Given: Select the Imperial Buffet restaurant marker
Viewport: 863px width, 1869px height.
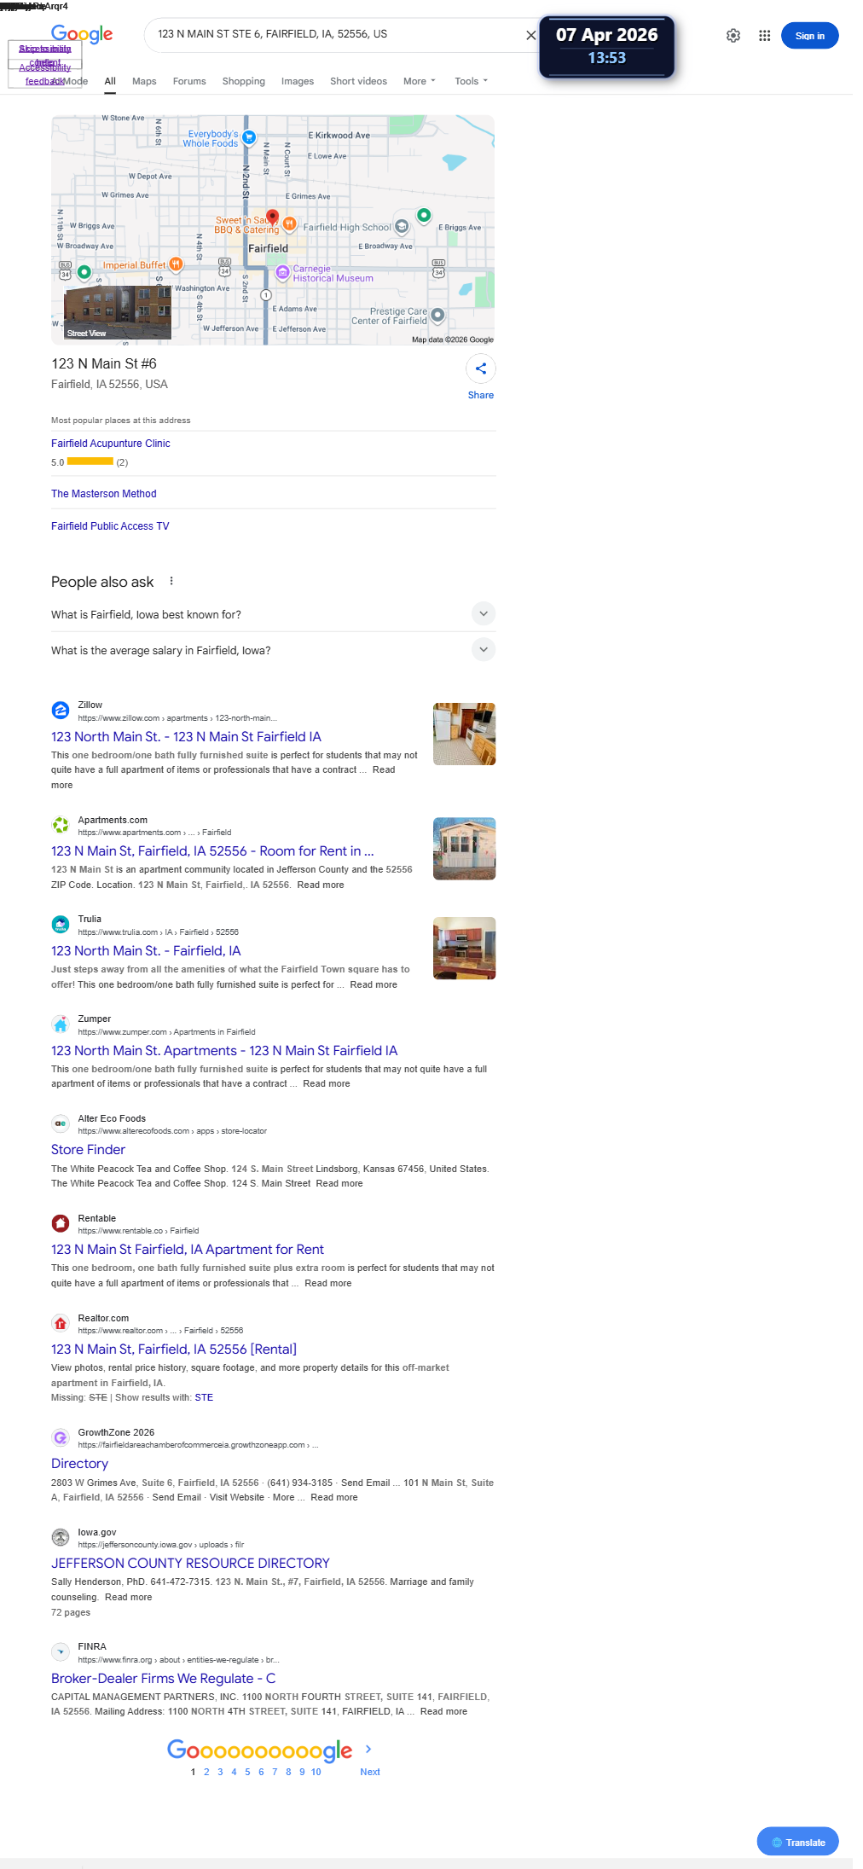Looking at the screenshot, I should point(176,264).
